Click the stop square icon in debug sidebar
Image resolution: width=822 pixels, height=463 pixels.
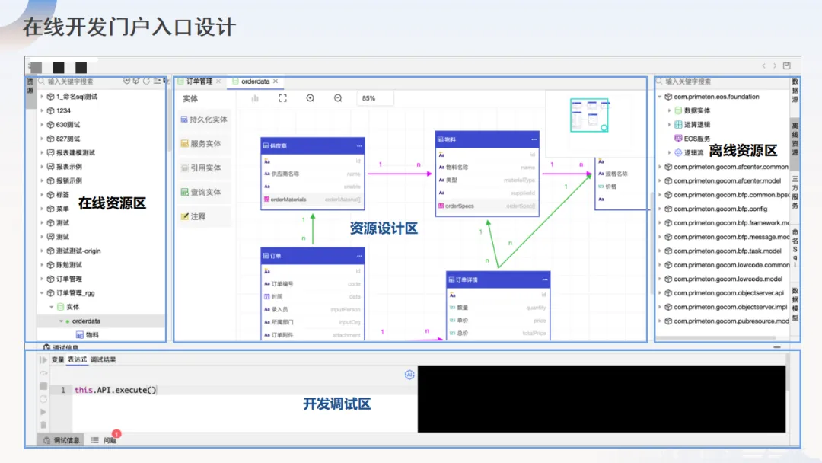pyautogui.click(x=43, y=386)
